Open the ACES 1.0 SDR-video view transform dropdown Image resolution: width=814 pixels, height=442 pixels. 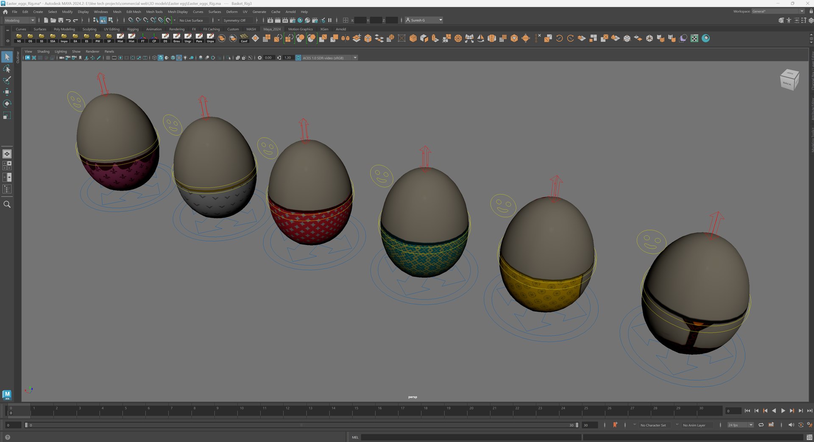tap(329, 58)
